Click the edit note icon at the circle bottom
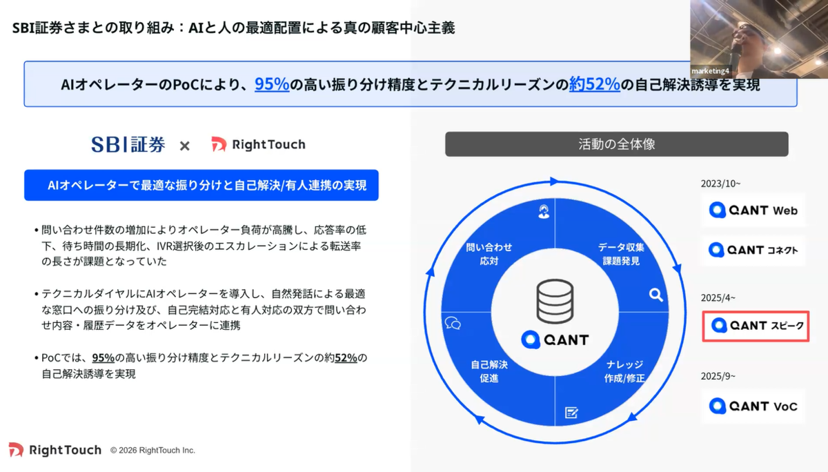The image size is (828, 472). click(571, 413)
